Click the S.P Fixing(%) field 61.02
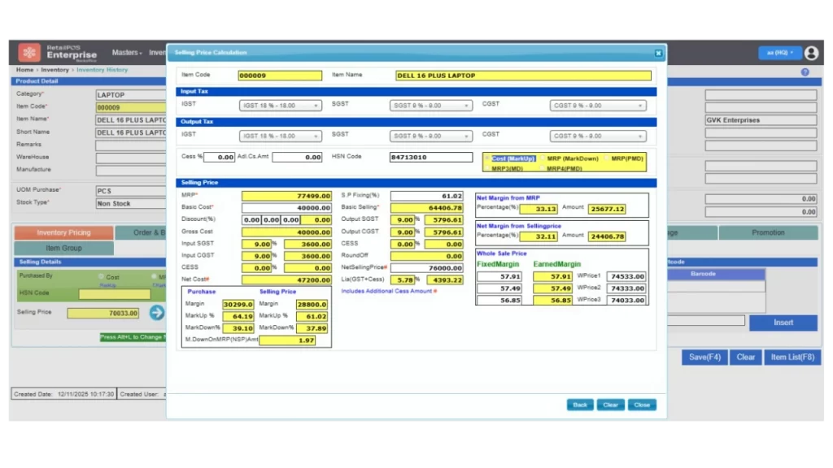 point(426,196)
